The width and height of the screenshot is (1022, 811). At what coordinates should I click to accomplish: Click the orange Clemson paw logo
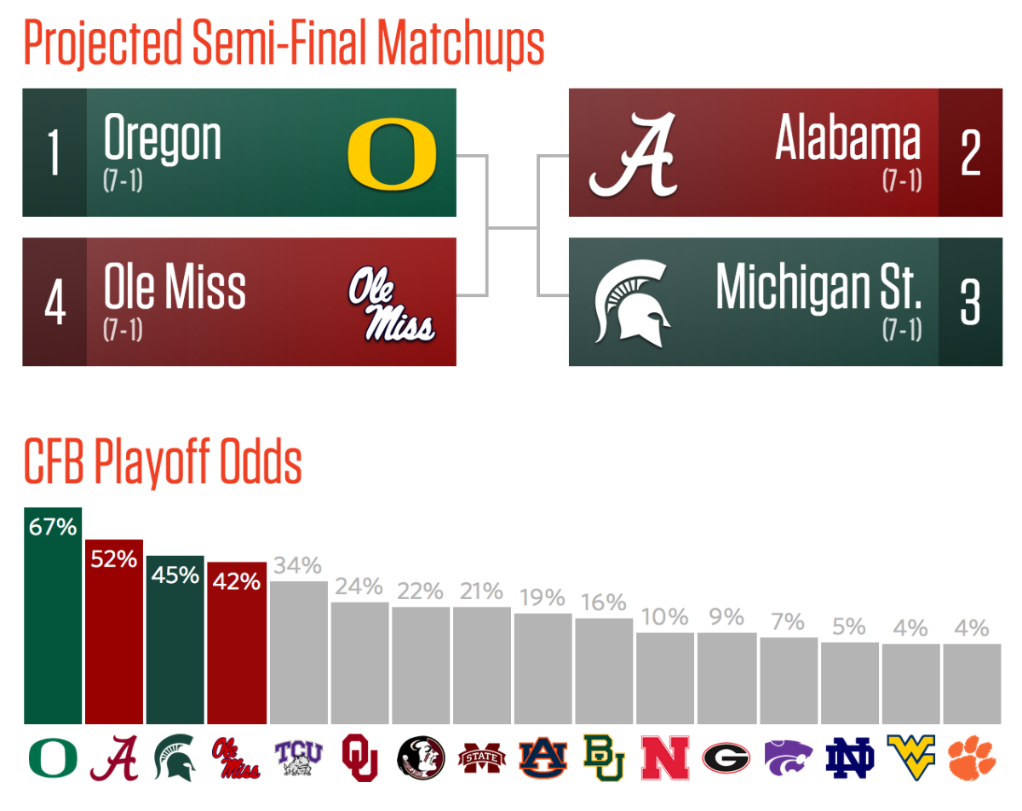pos(972,757)
